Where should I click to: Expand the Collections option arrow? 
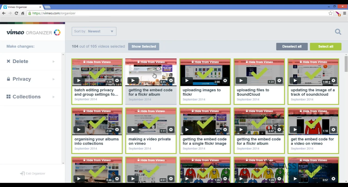click(54, 97)
